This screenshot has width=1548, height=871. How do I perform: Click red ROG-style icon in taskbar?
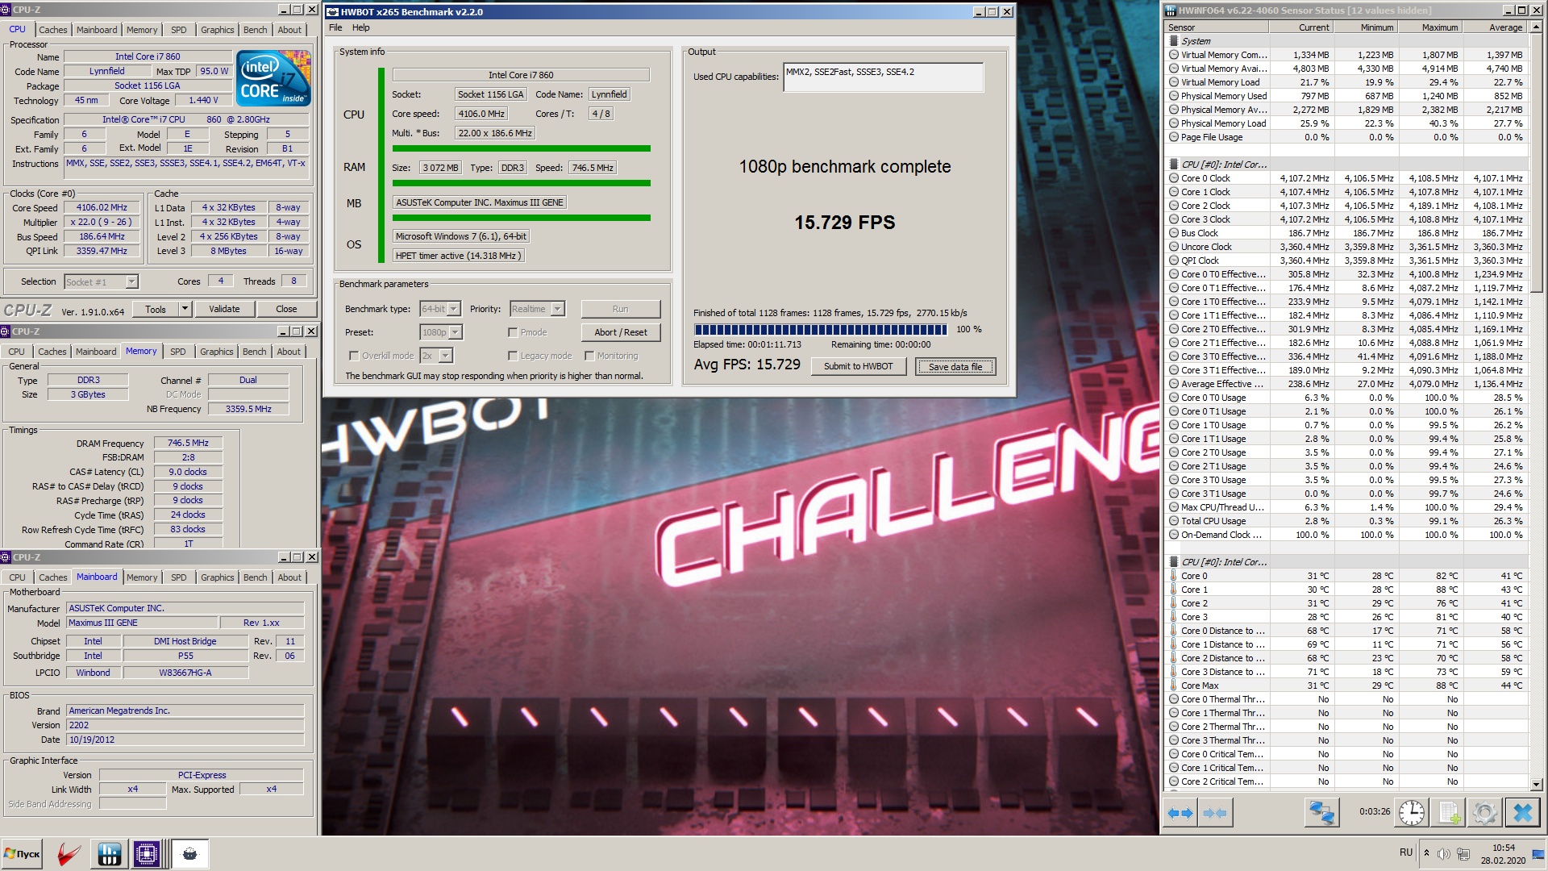click(x=69, y=854)
